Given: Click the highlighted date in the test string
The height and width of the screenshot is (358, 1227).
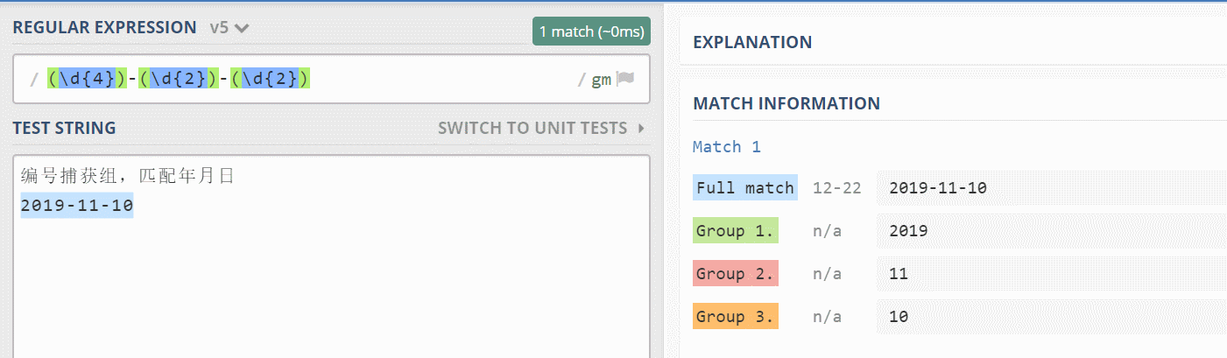Looking at the screenshot, I should (x=76, y=206).
